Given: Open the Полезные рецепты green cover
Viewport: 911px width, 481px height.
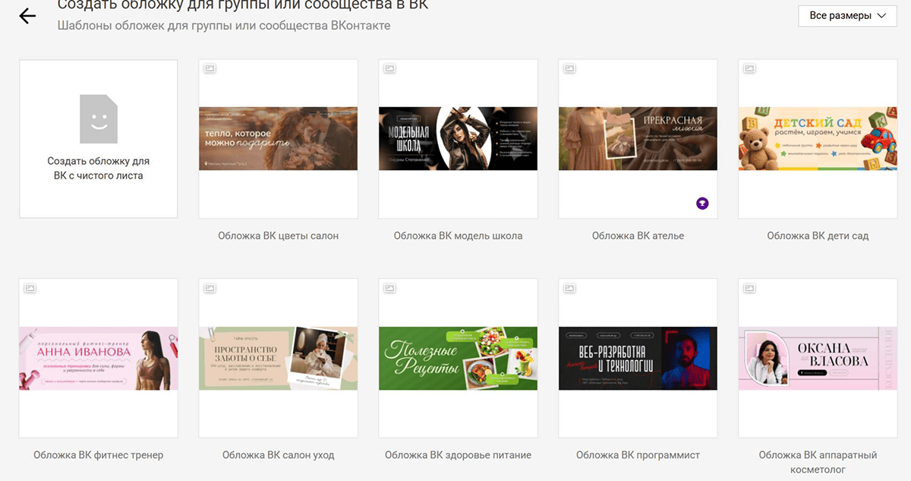Looking at the screenshot, I should pos(458,358).
